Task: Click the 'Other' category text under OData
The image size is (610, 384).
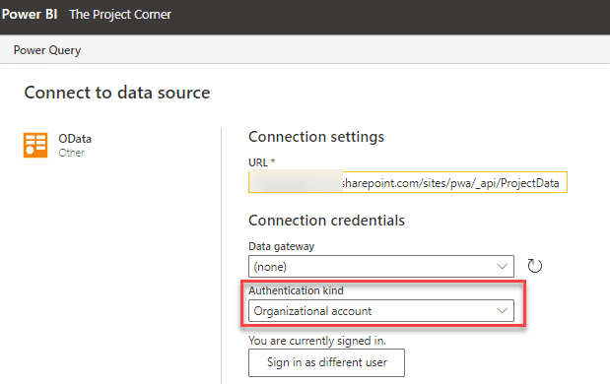Action: (x=72, y=153)
